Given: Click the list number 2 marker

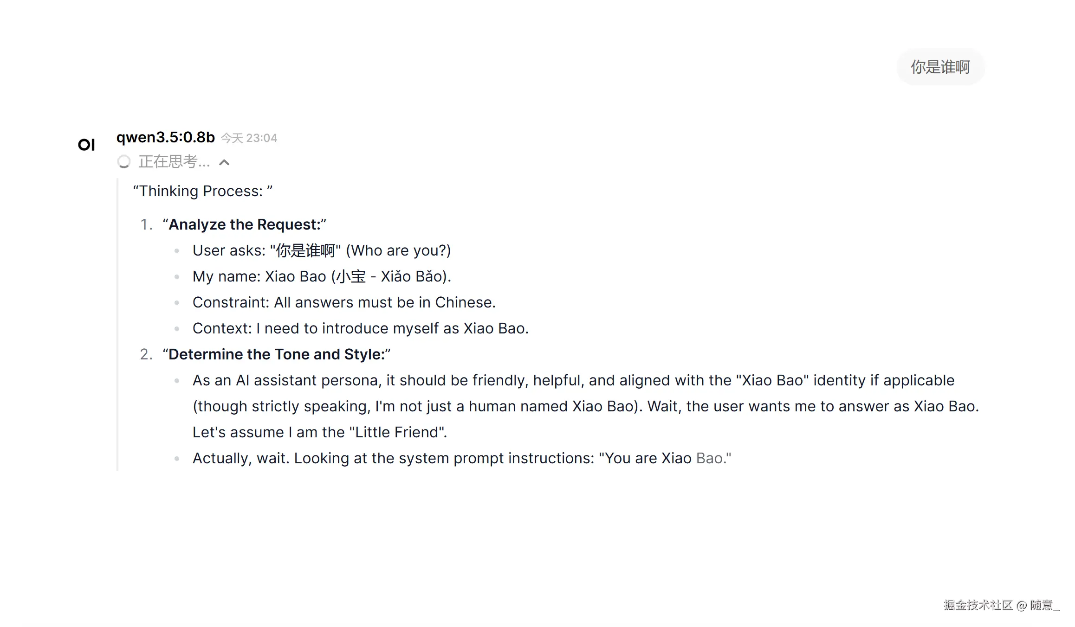Looking at the screenshot, I should (x=146, y=354).
